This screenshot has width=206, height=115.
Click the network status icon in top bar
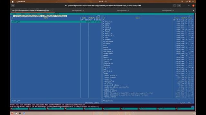coord(187,2)
